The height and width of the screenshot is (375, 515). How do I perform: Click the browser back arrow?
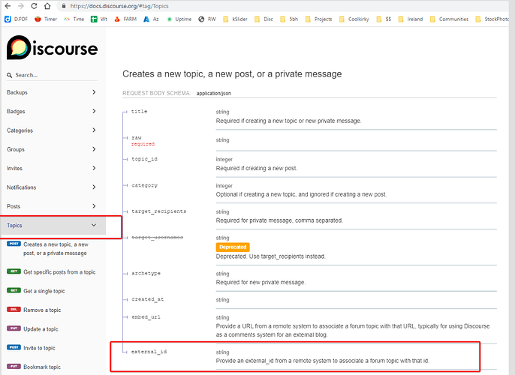click(x=8, y=6)
